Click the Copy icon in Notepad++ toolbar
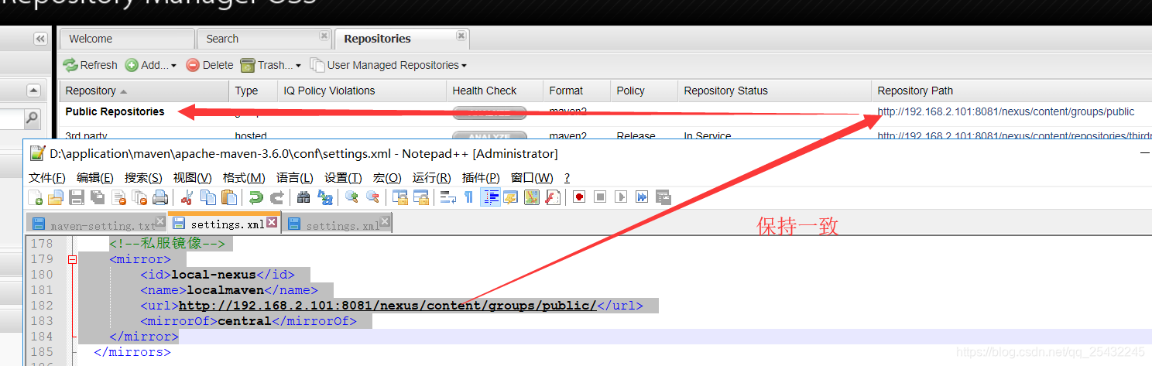The width and height of the screenshot is (1152, 366). 207,197
